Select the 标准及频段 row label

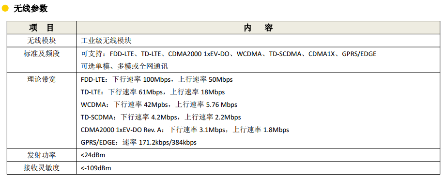[42, 54]
